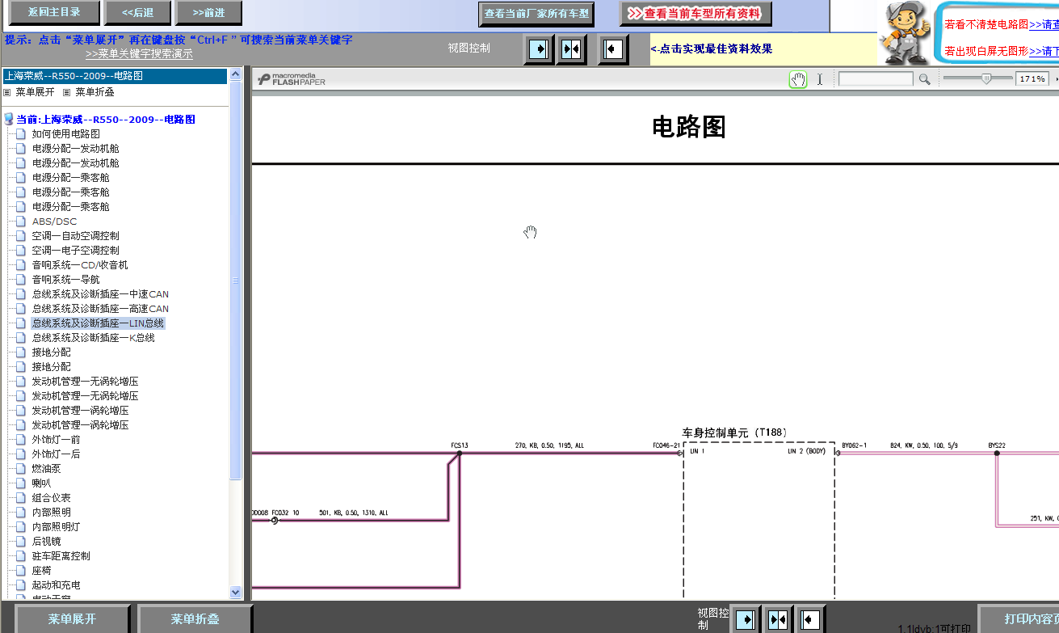Open the 组合仪表 entry
This screenshot has height=633, width=1059.
click(52, 497)
